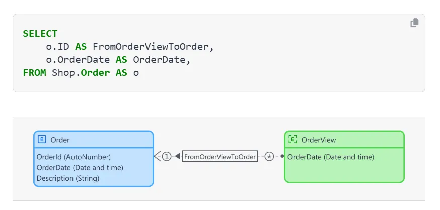This screenshot has width=440, height=210.
Task: Click the circled 1 multiplicity marker
Action: (167, 157)
